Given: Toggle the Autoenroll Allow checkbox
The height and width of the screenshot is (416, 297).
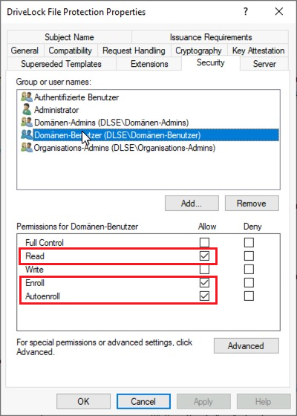Looking at the screenshot, I should click(204, 296).
